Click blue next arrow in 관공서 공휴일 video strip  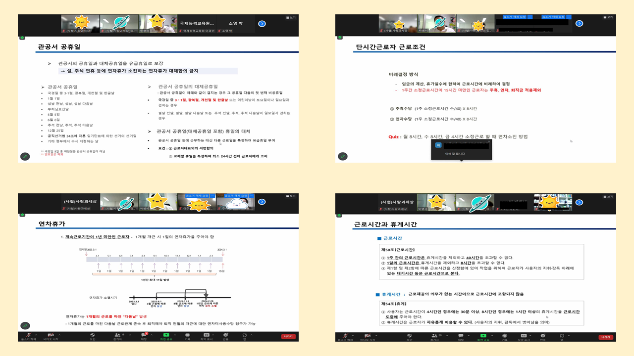pos(262,23)
